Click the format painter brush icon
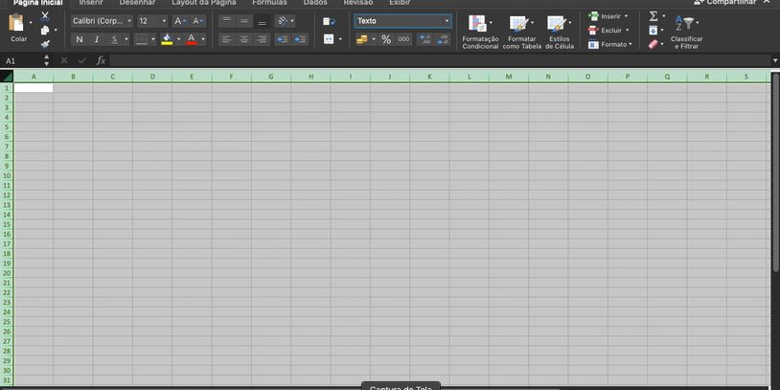The width and height of the screenshot is (780, 390). click(x=45, y=43)
